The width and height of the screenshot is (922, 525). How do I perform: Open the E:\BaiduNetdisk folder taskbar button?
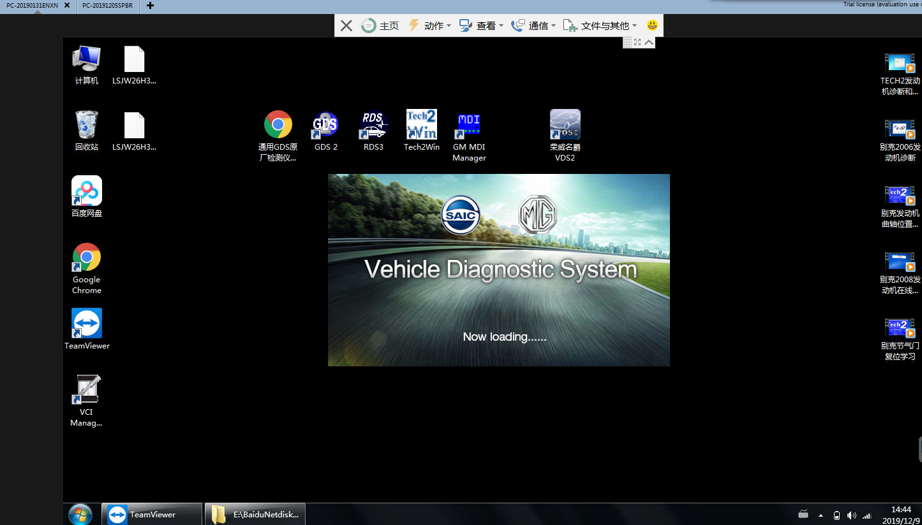(255, 514)
